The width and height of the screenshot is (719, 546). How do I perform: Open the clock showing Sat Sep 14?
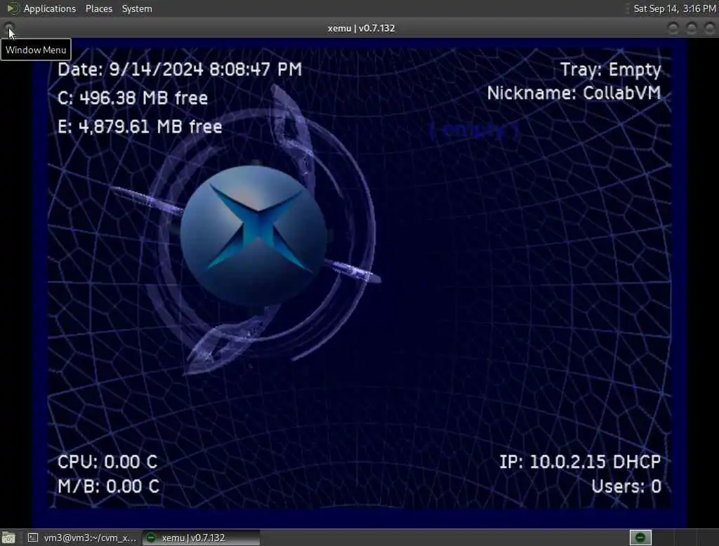[x=675, y=8]
